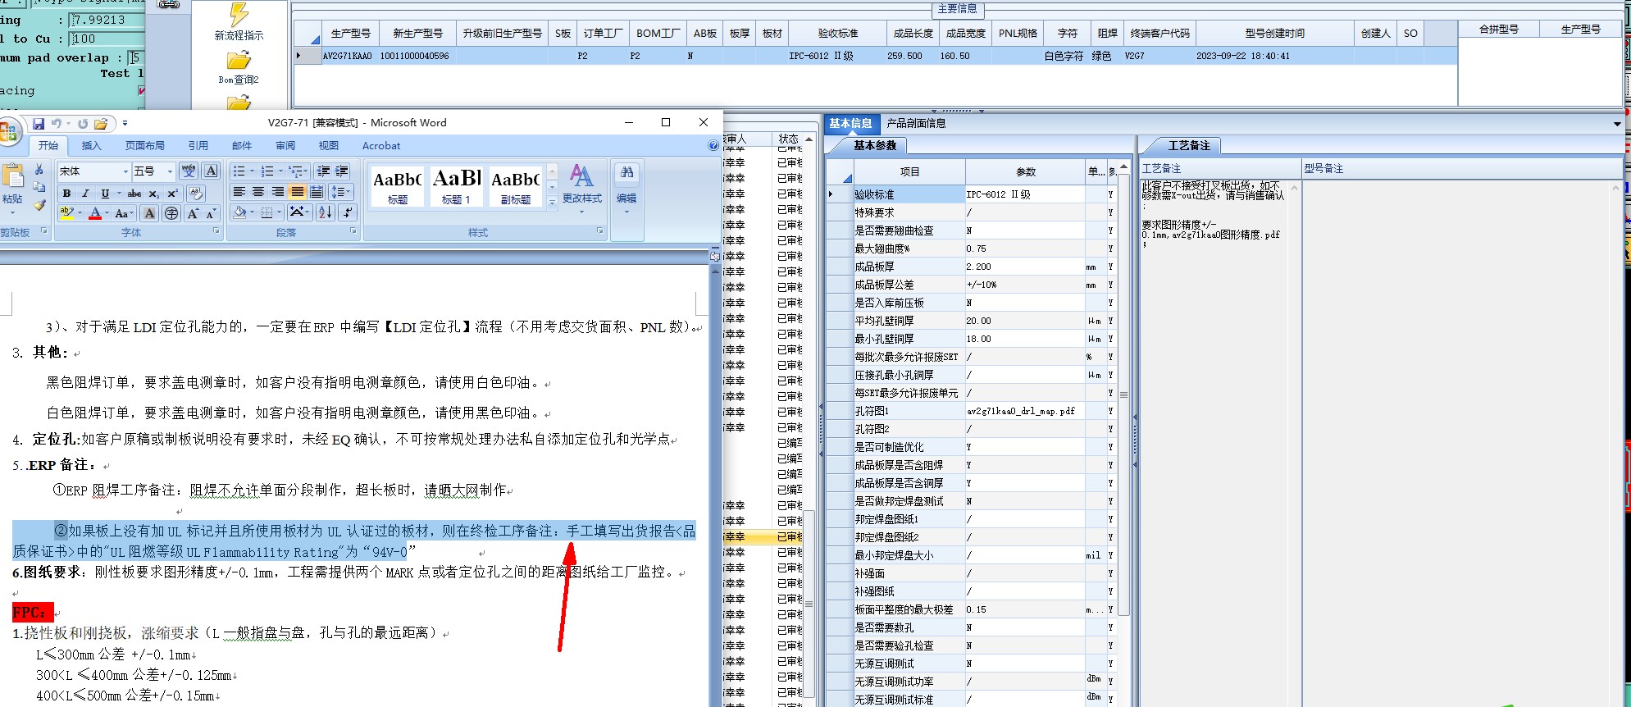The height and width of the screenshot is (707, 1631).
Task: Open the 页面布局 ribbon tab
Action: [144, 145]
